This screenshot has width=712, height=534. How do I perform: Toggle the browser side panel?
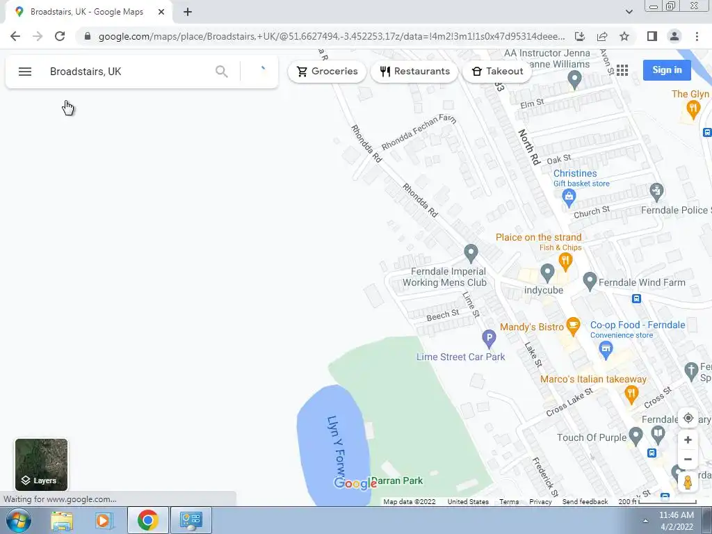[x=652, y=36]
